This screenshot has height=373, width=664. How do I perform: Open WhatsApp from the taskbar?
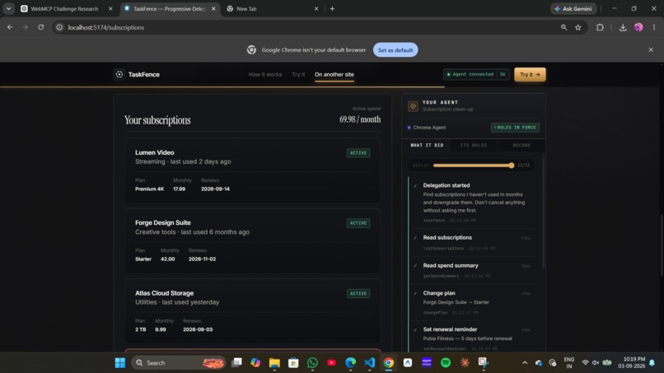[312, 363]
